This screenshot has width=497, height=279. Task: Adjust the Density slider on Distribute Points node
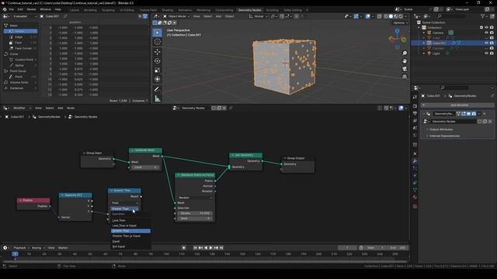pos(195,213)
